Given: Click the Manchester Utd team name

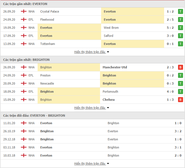Looking at the screenshot, I should [x=115, y=67].
